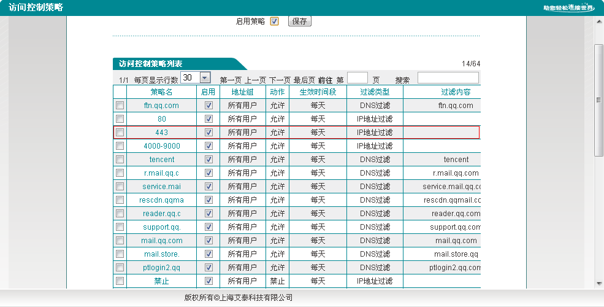Toggle the 启用策略 checkbox
The height and width of the screenshot is (307, 604).
coord(274,21)
